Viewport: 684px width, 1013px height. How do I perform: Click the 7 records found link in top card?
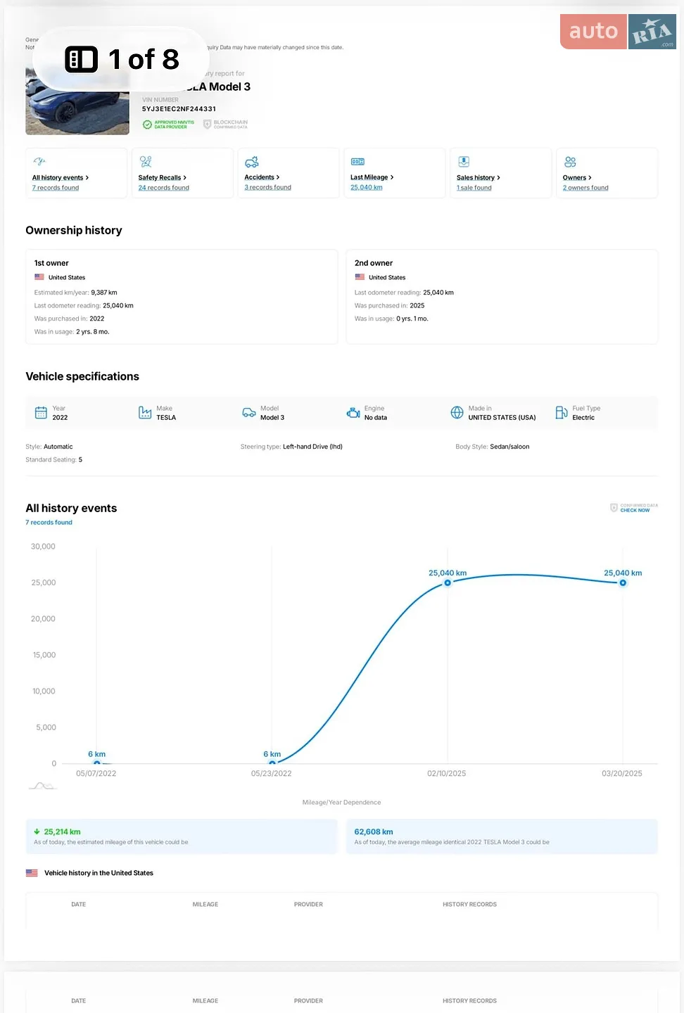56,188
